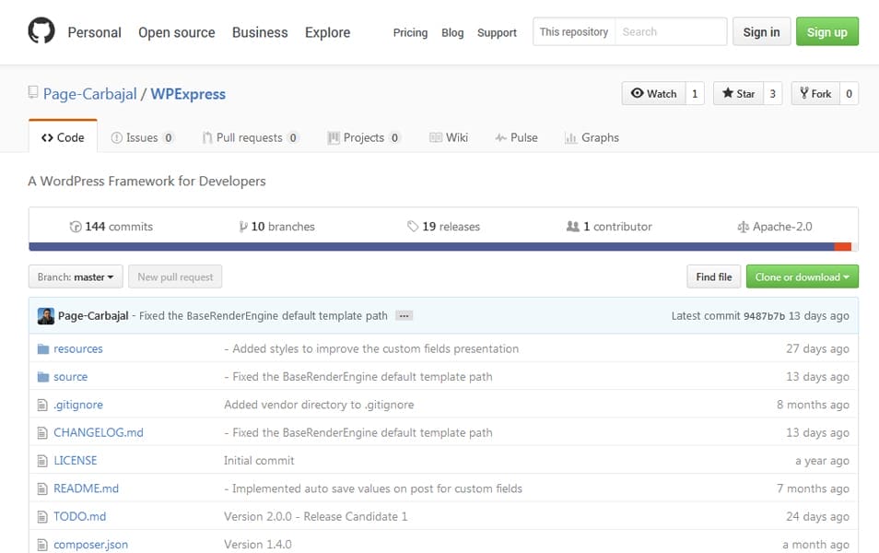Click the green Sign up button
This screenshot has width=879, height=553.
tap(826, 31)
